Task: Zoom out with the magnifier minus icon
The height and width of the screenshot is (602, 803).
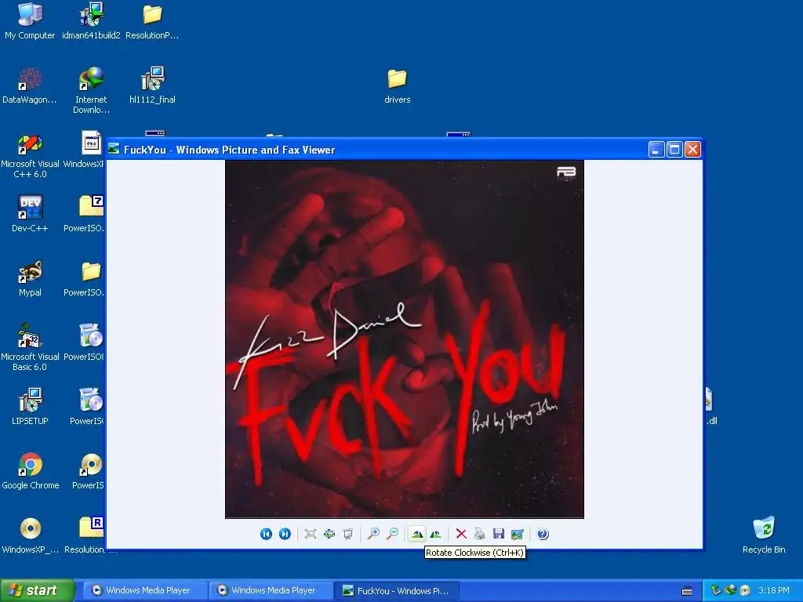Action: point(392,534)
